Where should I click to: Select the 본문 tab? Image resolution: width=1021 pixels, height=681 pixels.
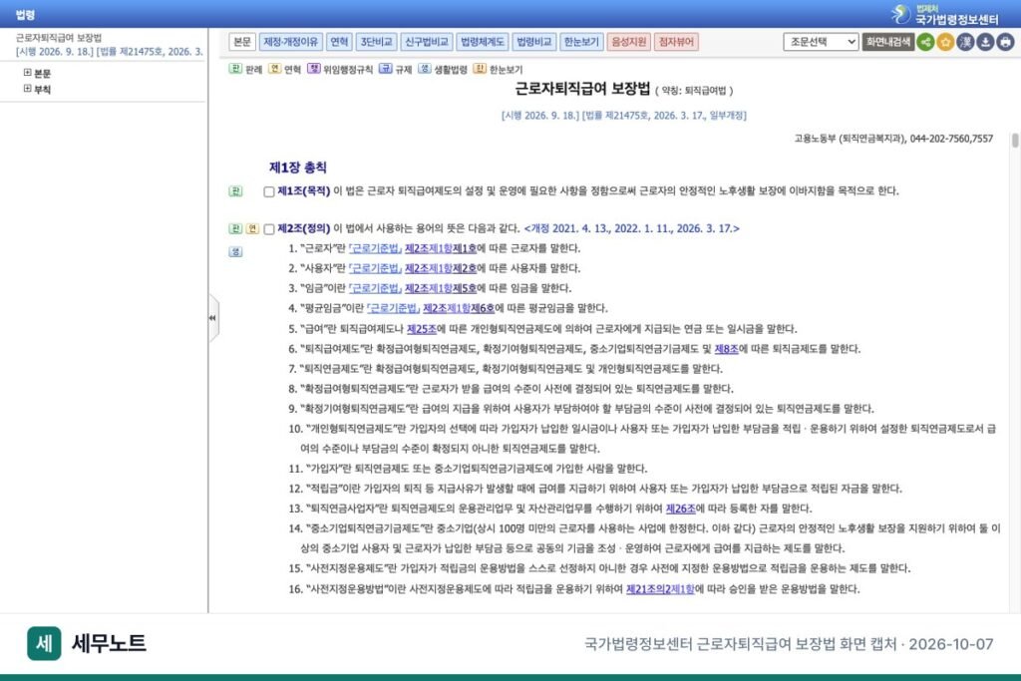tap(242, 42)
